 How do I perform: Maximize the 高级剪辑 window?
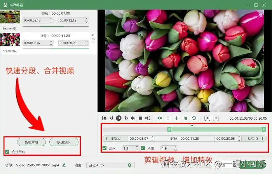[x=256, y=5]
